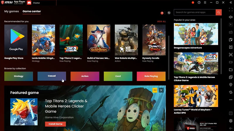Screen dimensions: 234x131
Task: Open Dynasty Scrolls game thumbnail
Action: 154,40
